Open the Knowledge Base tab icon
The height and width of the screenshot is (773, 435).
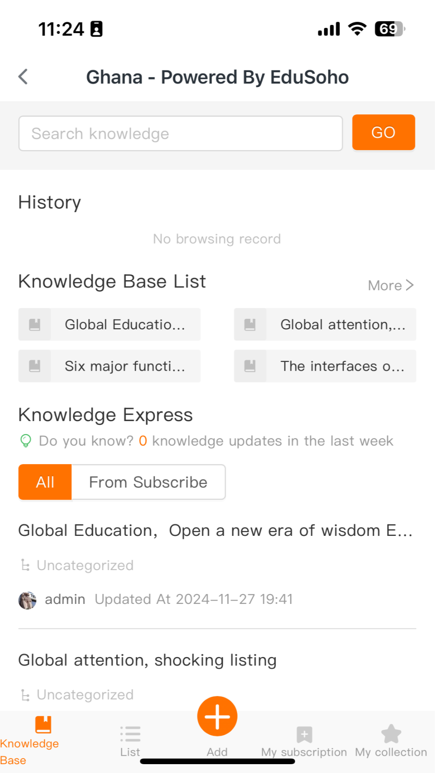click(43, 725)
